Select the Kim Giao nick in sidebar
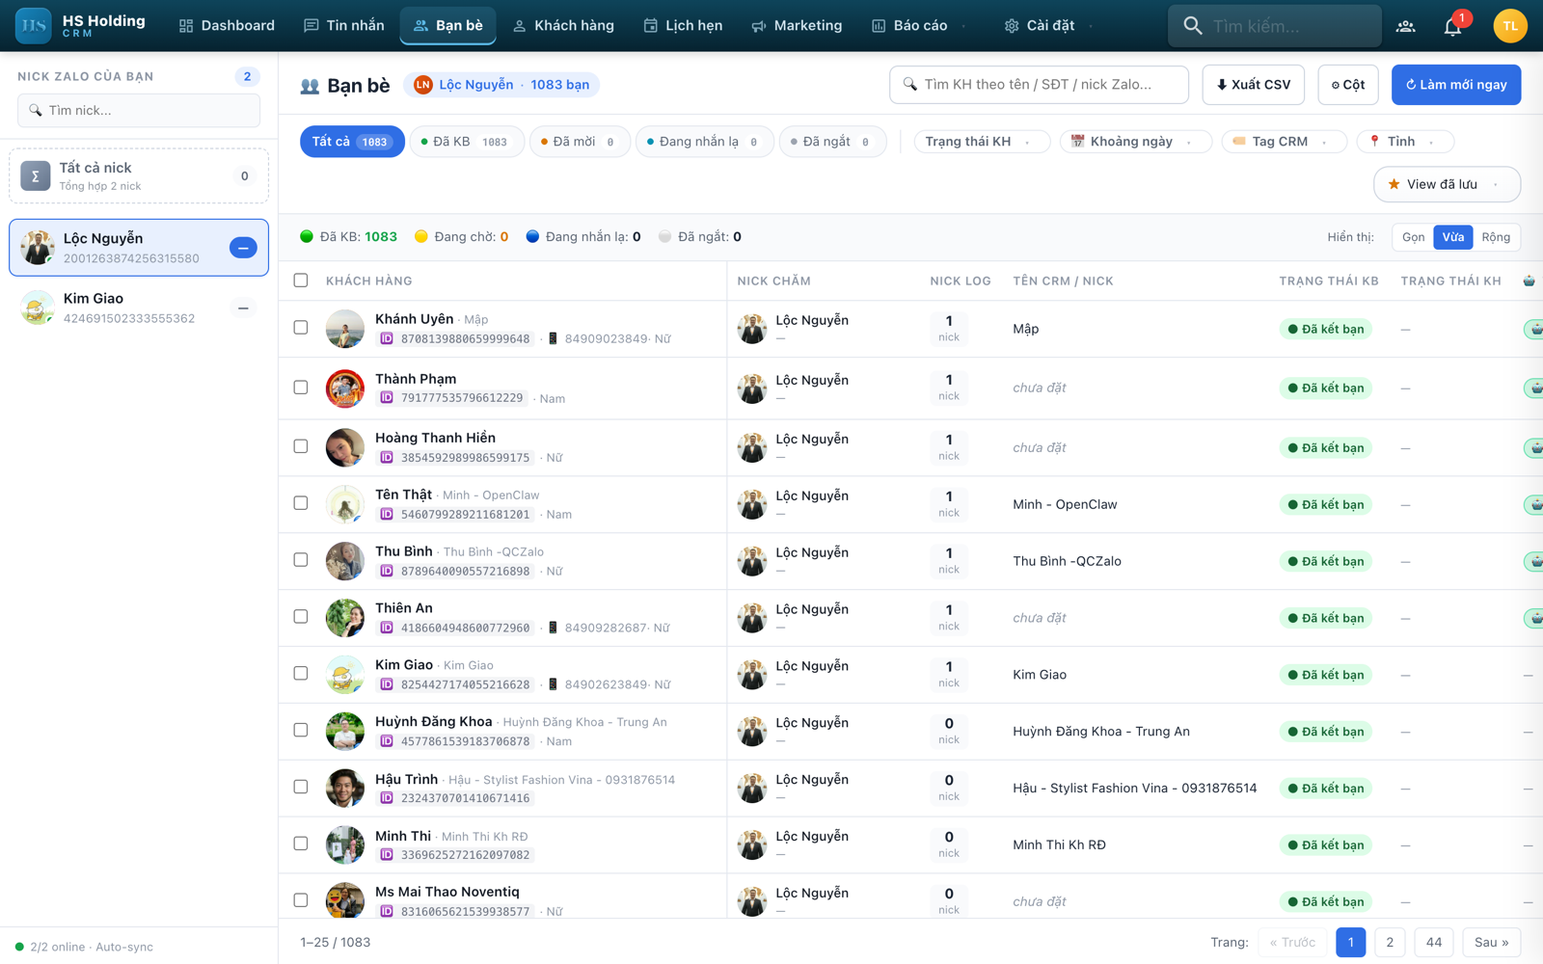 (x=139, y=308)
